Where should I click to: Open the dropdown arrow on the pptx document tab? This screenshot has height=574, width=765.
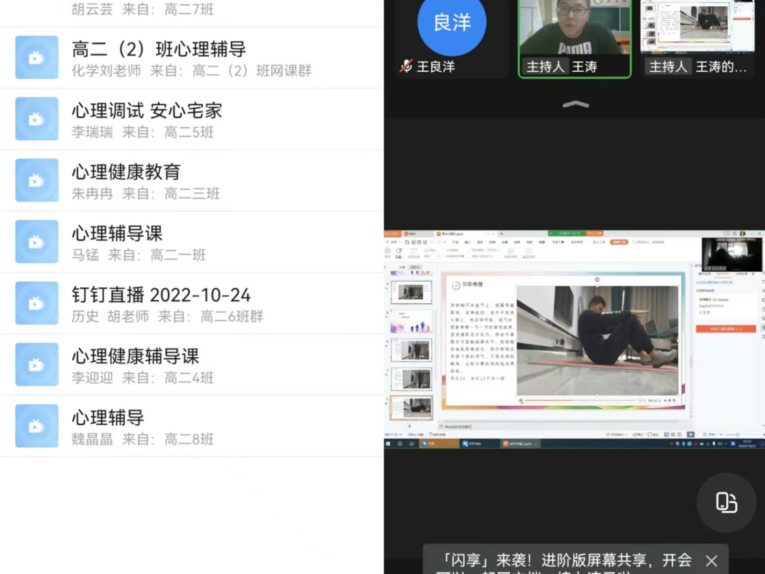pos(488,233)
